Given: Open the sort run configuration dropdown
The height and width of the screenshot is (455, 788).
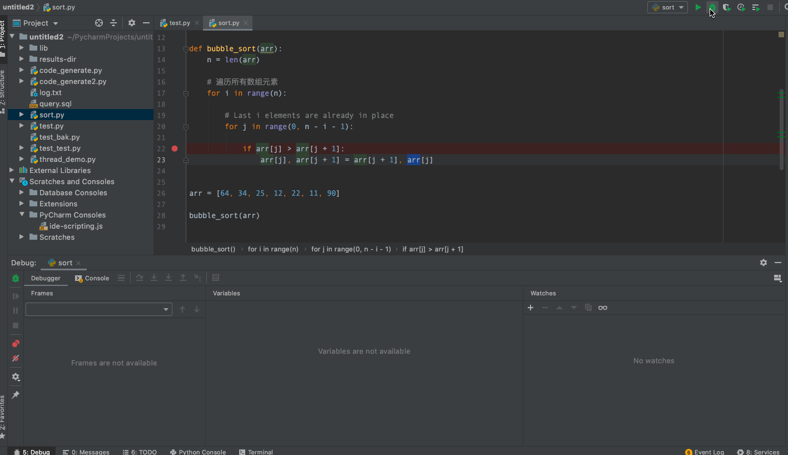Looking at the screenshot, I should (x=668, y=8).
